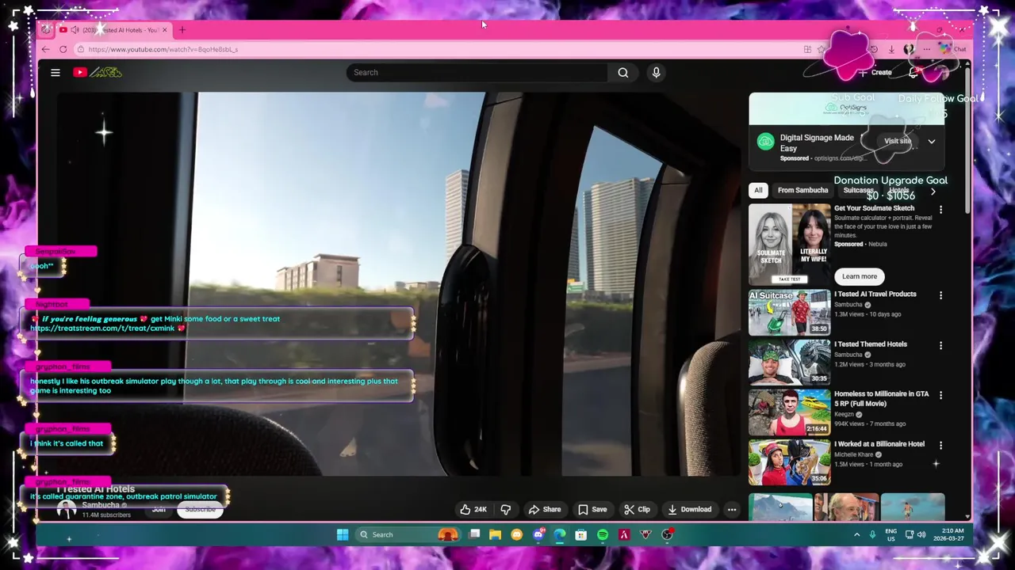Reload the page with refresh icon
The image size is (1015, 570).
63,49
